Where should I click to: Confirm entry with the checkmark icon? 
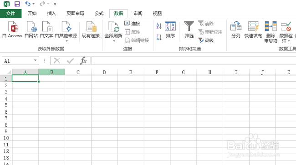[70, 60]
